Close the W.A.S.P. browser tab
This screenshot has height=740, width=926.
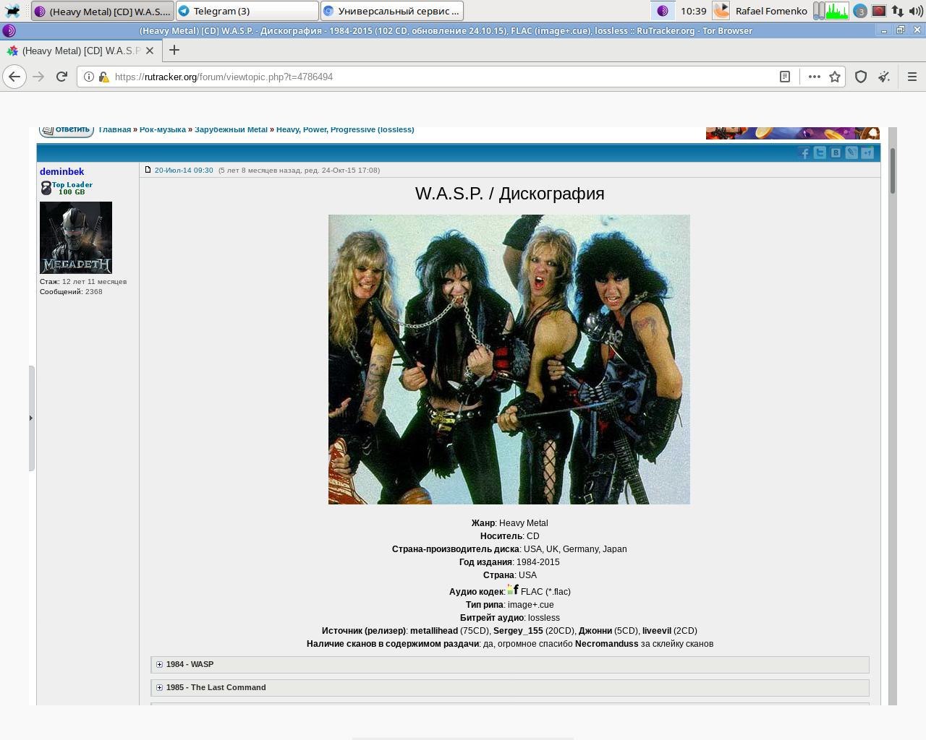[150, 51]
